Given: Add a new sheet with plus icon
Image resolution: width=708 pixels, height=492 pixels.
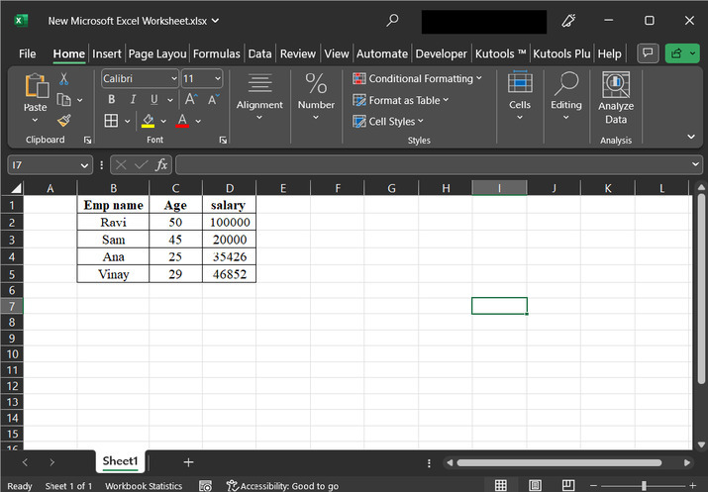Looking at the screenshot, I should tap(188, 462).
